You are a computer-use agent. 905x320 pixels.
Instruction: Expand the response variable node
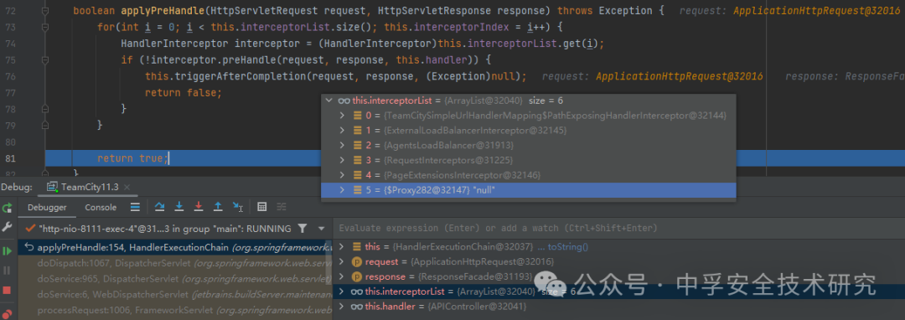click(342, 276)
